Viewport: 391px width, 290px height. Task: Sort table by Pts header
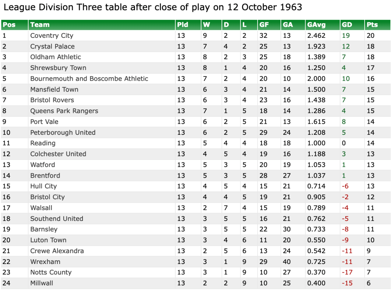pos(372,25)
